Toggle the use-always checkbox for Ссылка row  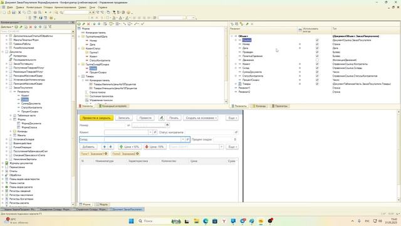(317, 40)
